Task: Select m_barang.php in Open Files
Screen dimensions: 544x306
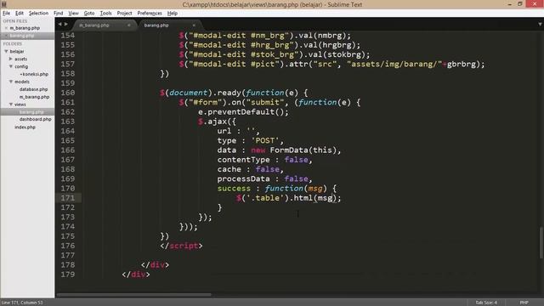Action: (25, 28)
